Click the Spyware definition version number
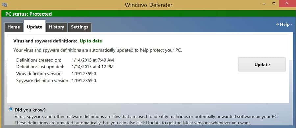The image size is (296, 128). coord(84,81)
